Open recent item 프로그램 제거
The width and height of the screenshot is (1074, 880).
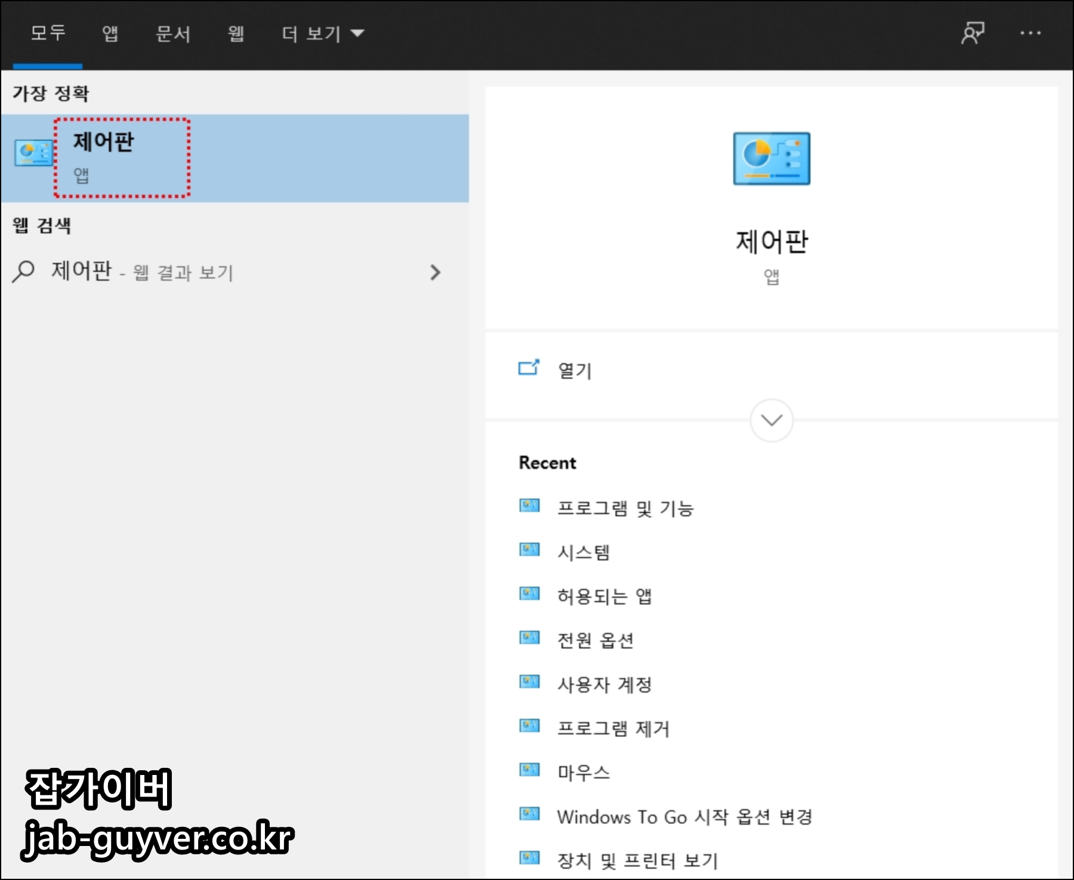pos(613,729)
